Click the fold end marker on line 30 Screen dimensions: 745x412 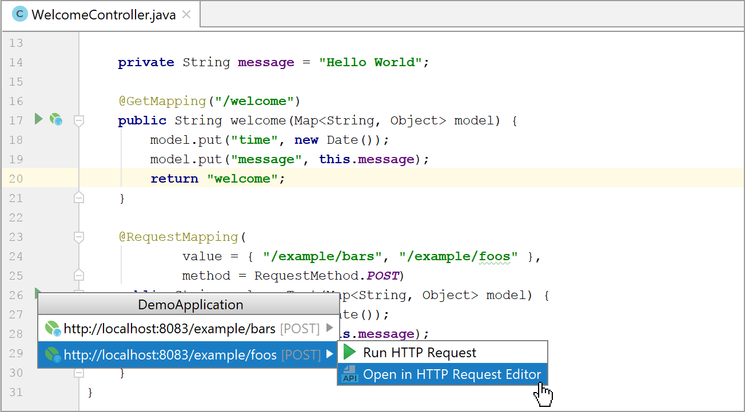[79, 372]
